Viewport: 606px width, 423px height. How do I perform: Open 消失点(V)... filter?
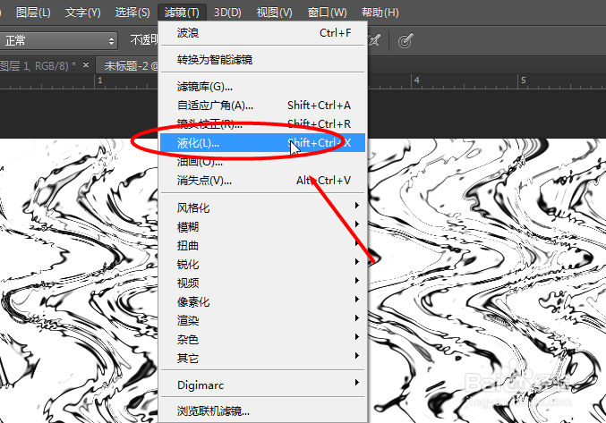263,181
